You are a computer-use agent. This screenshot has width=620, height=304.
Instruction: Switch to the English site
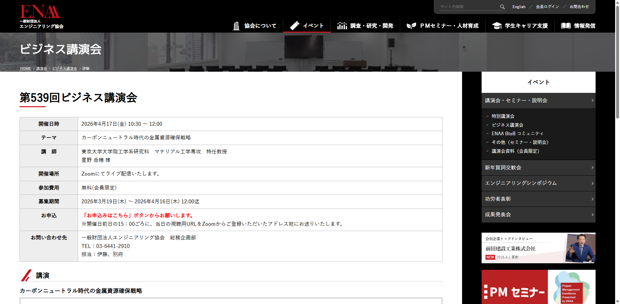tap(519, 7)
